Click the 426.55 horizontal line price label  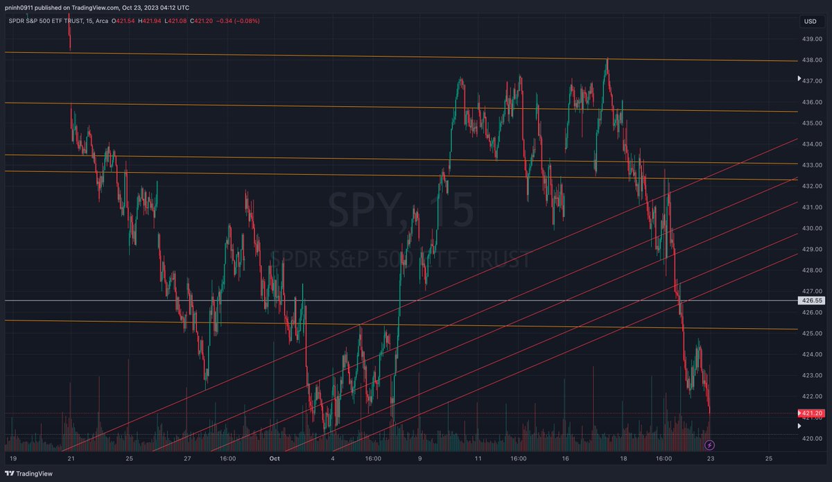coord(813,301)
